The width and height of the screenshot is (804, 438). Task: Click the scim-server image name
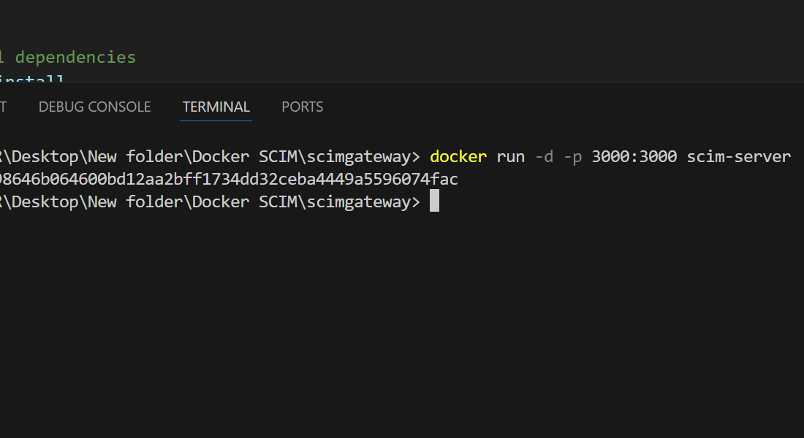[x=738, y=156]
